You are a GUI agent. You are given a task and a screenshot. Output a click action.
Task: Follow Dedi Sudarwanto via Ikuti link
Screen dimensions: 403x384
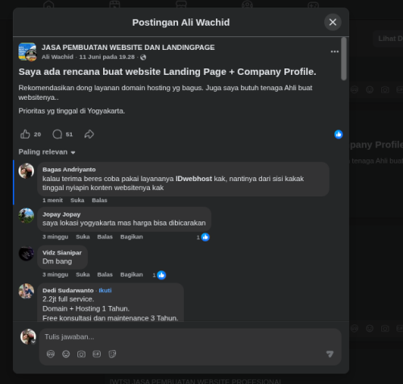(x=105, y=291)
